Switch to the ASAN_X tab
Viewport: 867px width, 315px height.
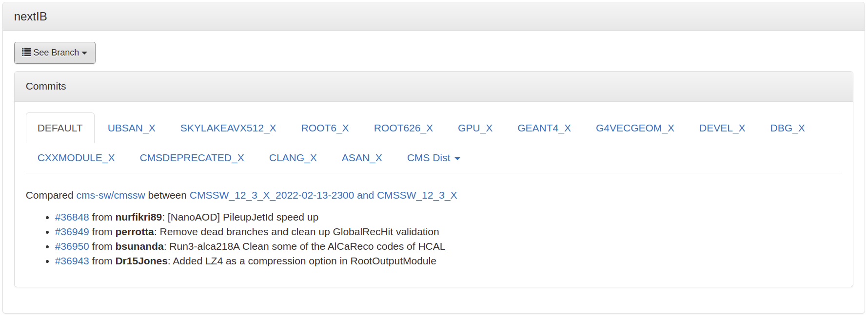tap(361, 158)
